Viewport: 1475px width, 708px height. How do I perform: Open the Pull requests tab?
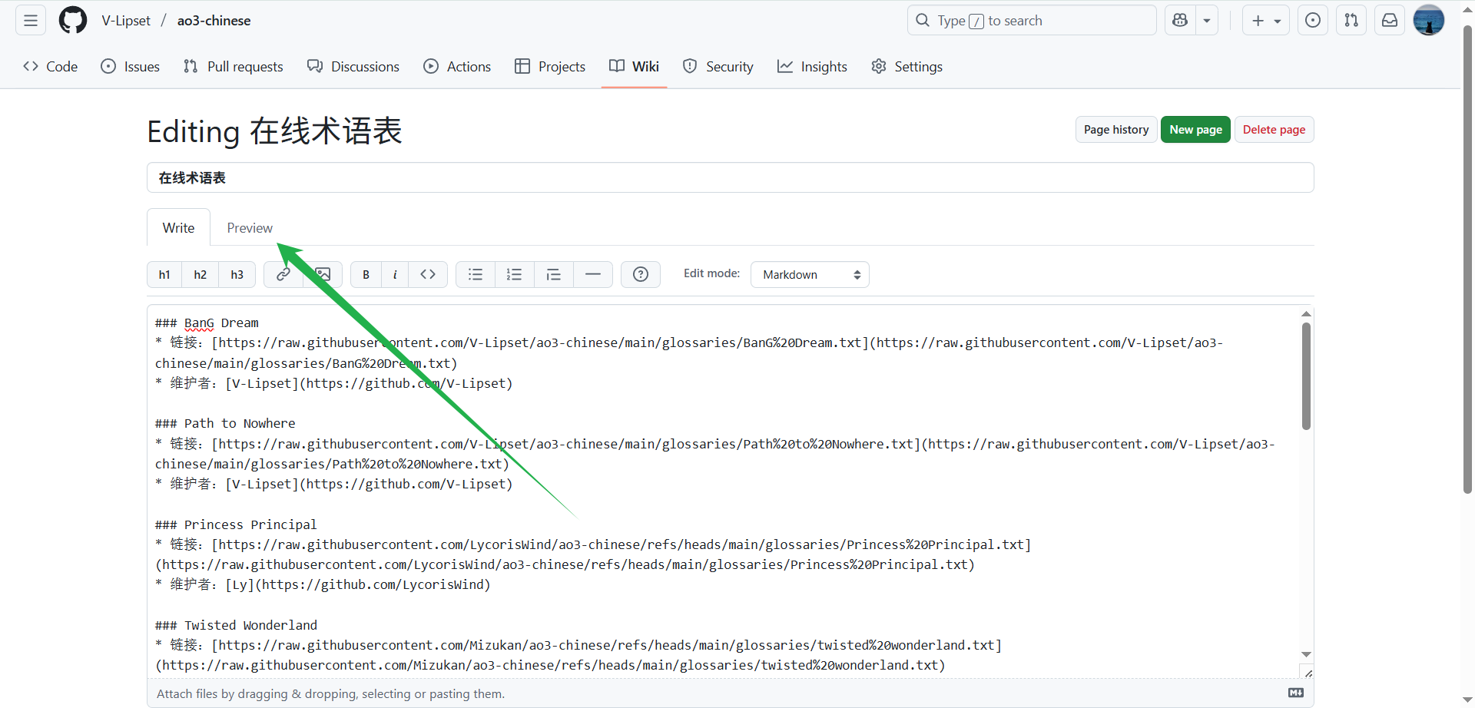(234, 67)
